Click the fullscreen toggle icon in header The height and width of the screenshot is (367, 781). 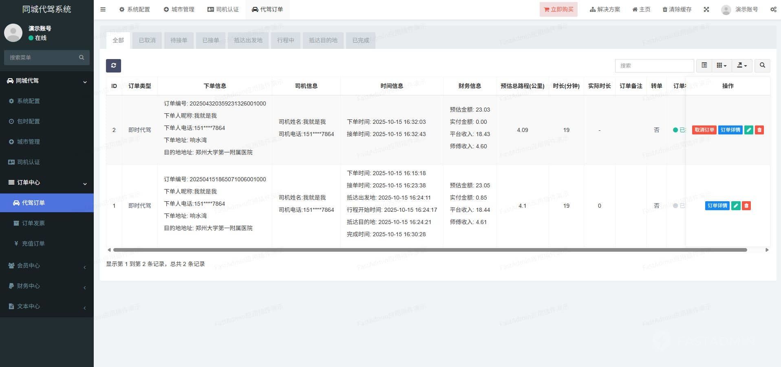706,9
